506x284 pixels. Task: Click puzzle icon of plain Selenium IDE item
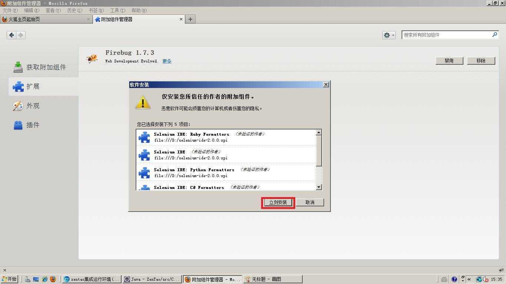pos(144,155)
